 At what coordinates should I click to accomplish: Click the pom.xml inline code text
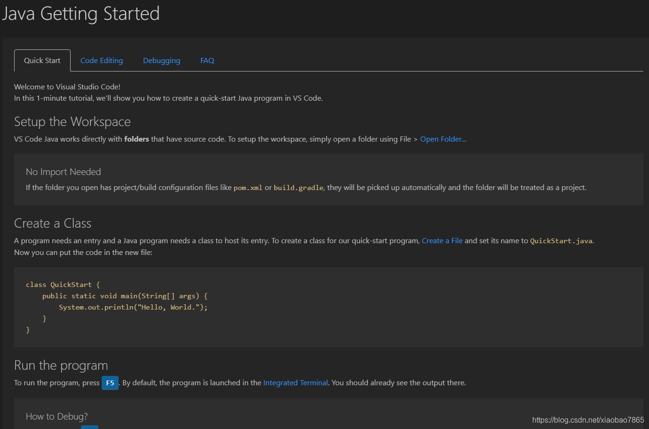pyautogui.click(x=248, y=188)
